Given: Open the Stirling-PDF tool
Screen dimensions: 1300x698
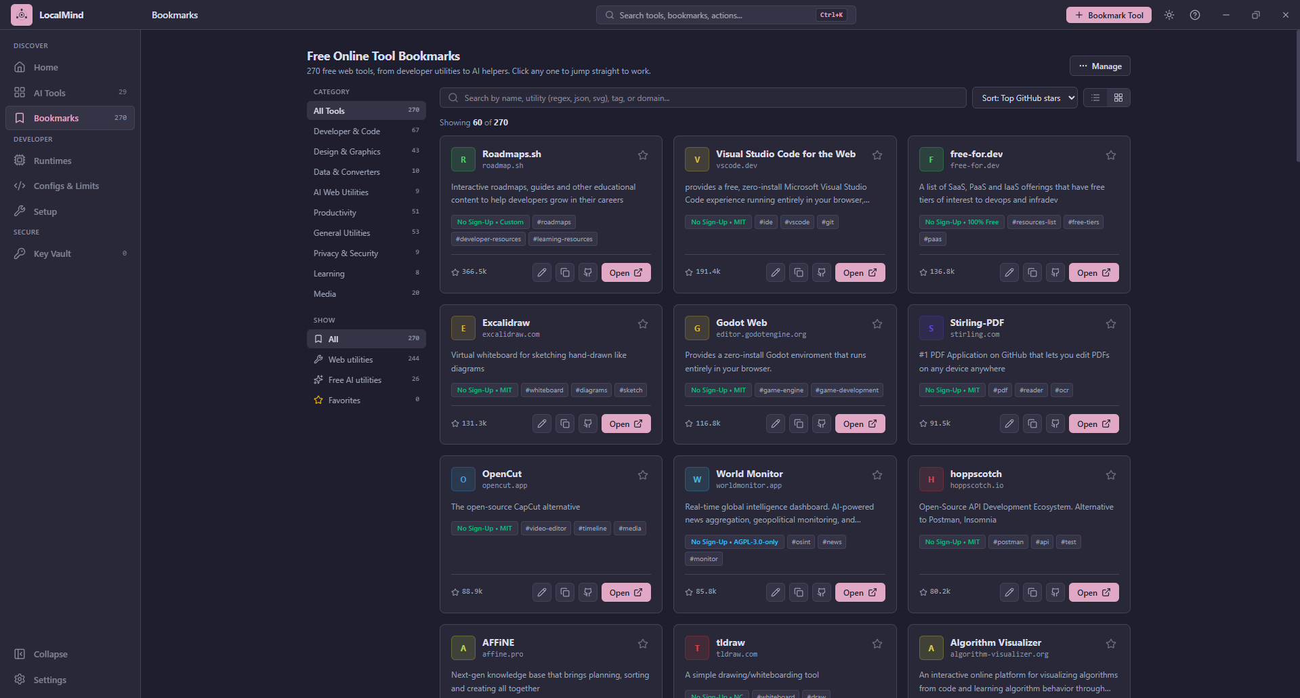Looking at the screenshot, I should pos(1093,424).
